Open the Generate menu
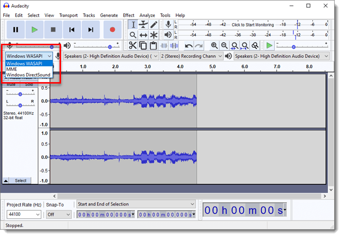The width and height of the screenshot is (342, 237). (x=109, y=15)
